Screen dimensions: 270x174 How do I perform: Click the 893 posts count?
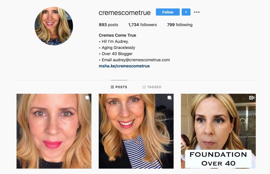pos(108,25)
